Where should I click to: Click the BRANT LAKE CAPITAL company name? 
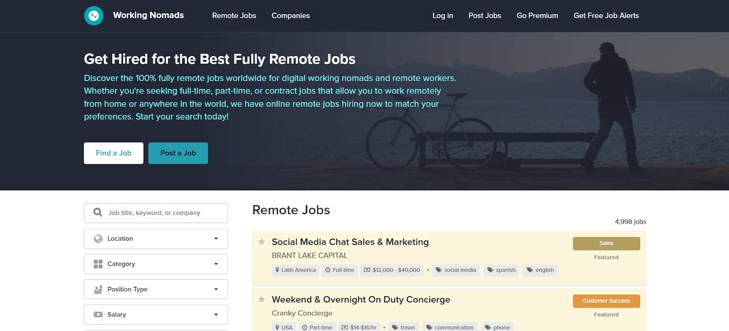(310, 255)
